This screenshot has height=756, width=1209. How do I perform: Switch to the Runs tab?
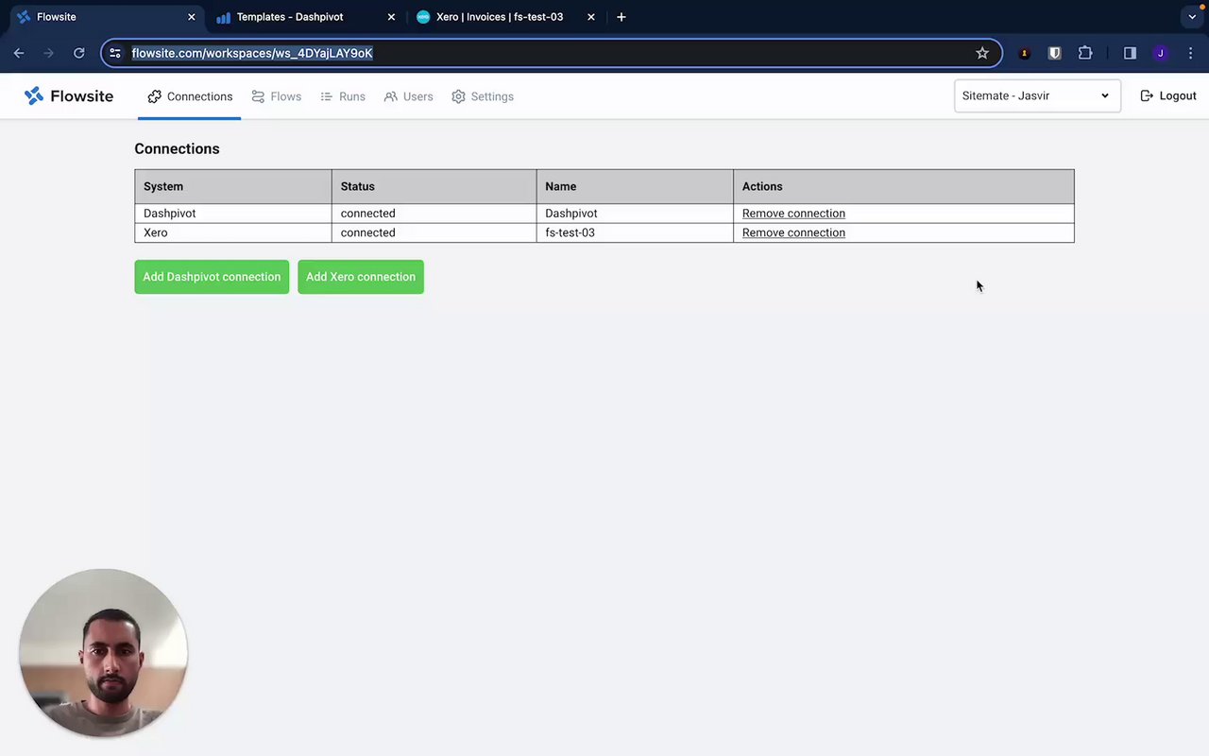[343, 96]
